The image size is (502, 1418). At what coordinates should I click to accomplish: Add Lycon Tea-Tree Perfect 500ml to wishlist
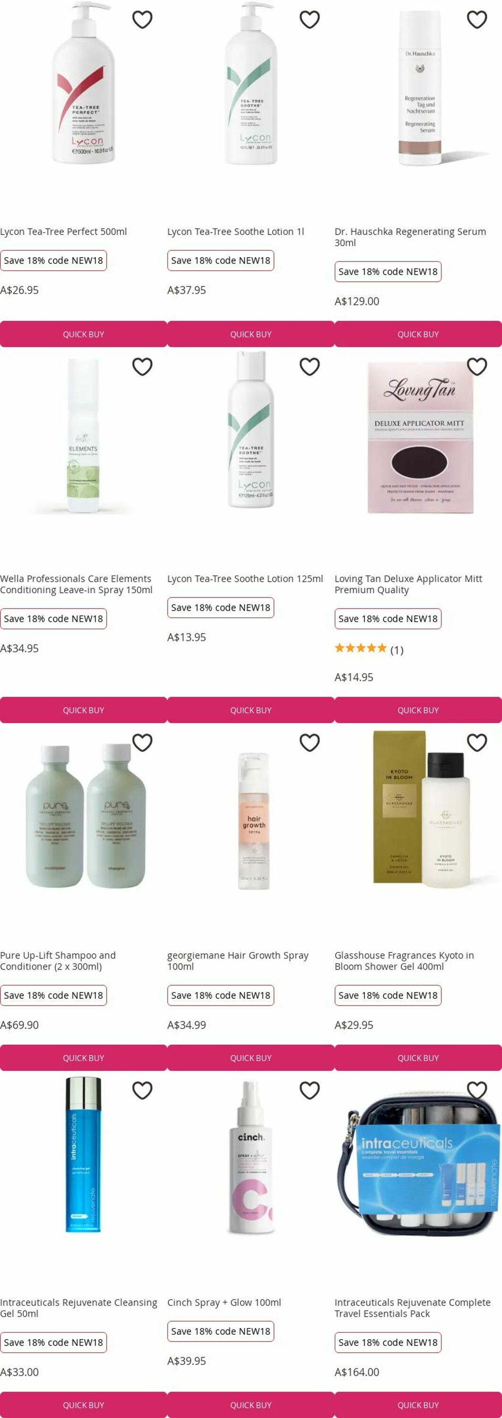[142, 20]
